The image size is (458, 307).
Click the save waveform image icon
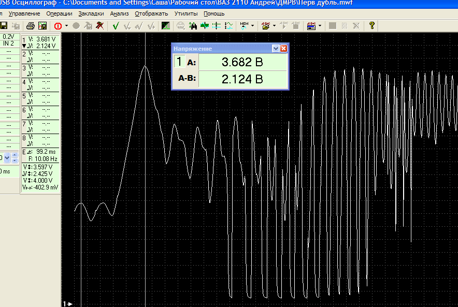click(42, 26)
